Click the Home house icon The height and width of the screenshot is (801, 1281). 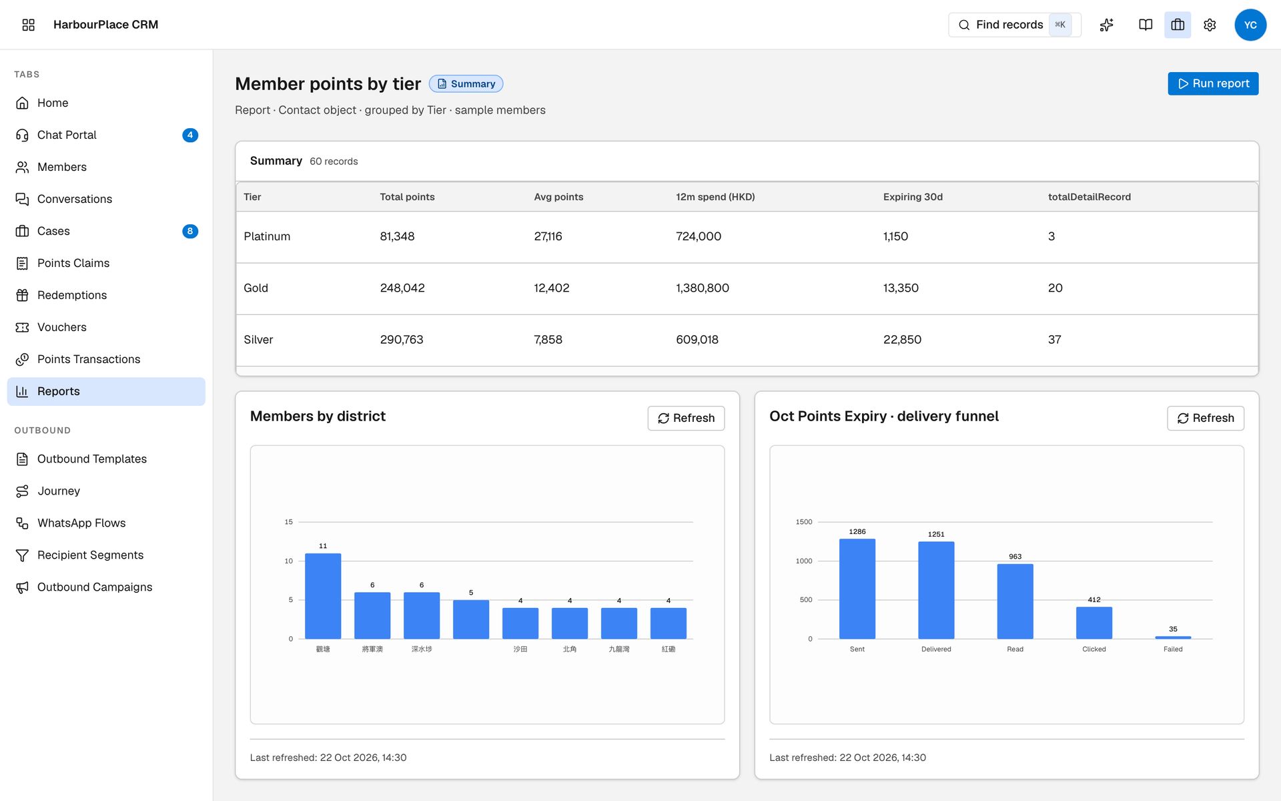pyautogui.click(x=22, y=103)
